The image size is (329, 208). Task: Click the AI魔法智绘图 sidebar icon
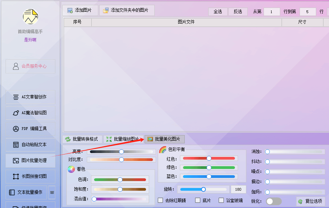click(16, 113)
